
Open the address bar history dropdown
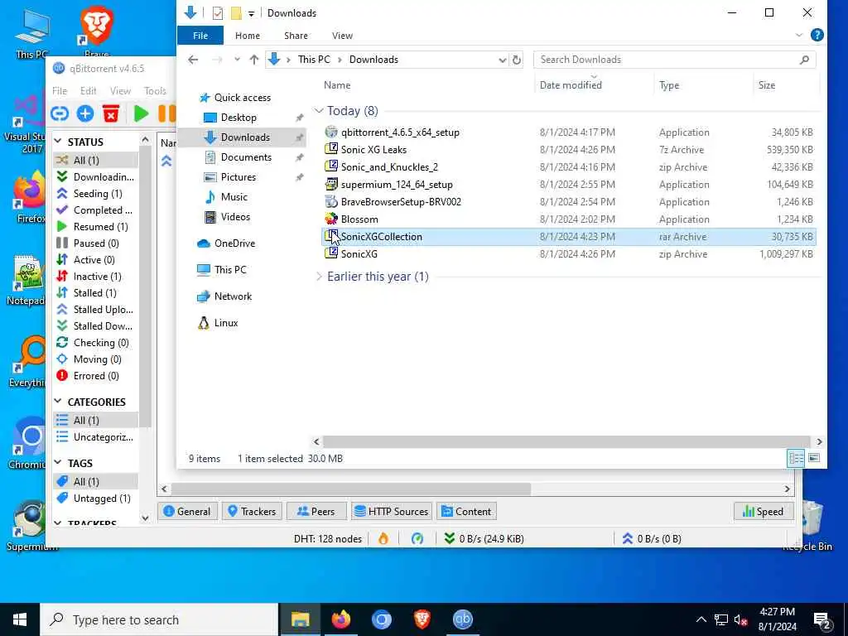(x=503, y=60)
